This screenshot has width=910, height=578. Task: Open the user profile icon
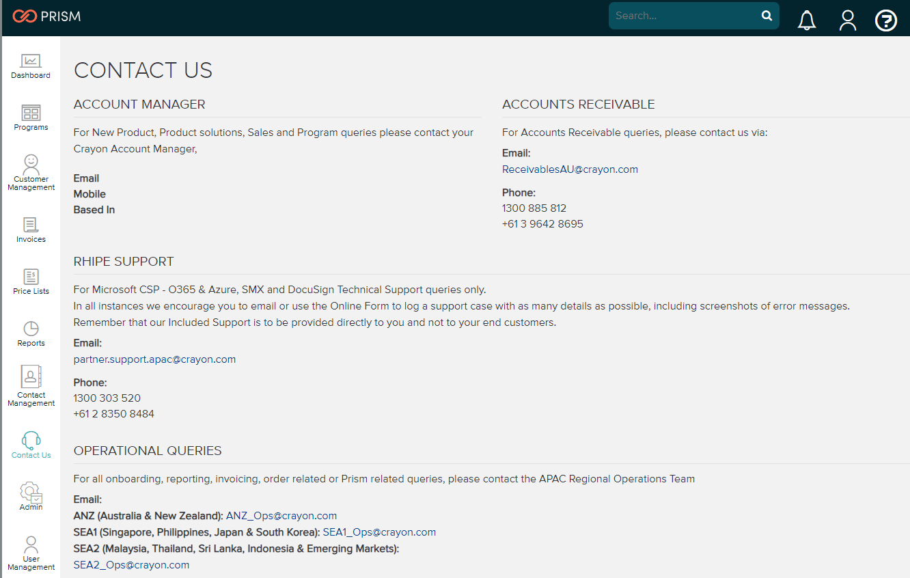[x=847, y=20]
